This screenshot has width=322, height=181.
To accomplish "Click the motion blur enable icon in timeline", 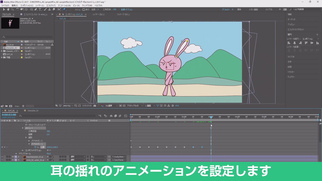I will (120, 116).
